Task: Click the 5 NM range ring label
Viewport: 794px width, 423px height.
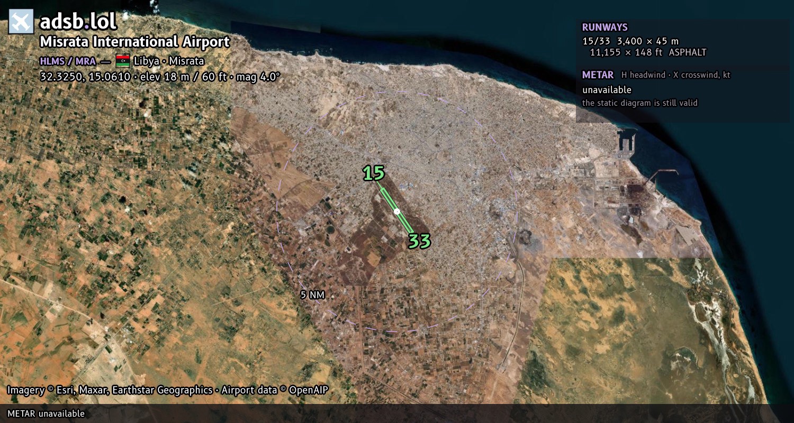Action: [x=312, y=295]
